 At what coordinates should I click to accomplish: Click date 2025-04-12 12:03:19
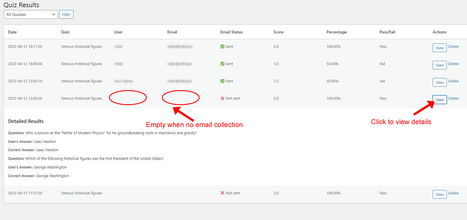pyautogui.click(x=25, y=81)
